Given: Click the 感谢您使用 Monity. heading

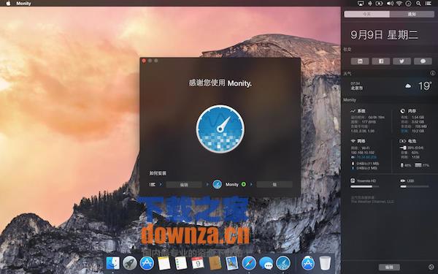Looking at the screenshot, I should [x=220, y=83].
